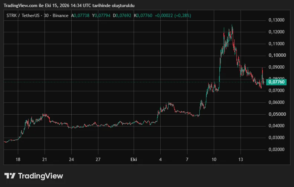The image size is (294, 187).
Task: Select date 24 on time axis
Action: click(x=71, y=160)
